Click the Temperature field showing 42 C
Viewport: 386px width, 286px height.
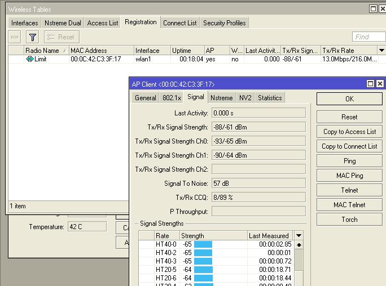coord(87,226)
